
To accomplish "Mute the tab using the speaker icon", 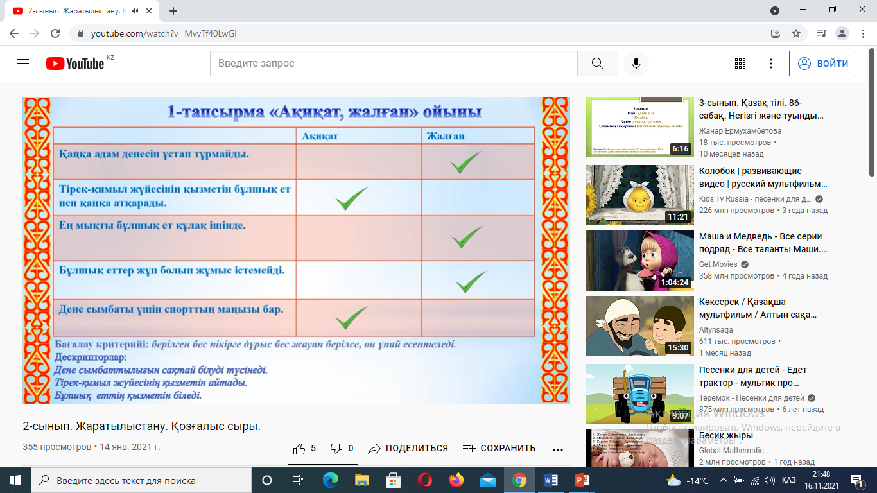I will pos(135,11).
